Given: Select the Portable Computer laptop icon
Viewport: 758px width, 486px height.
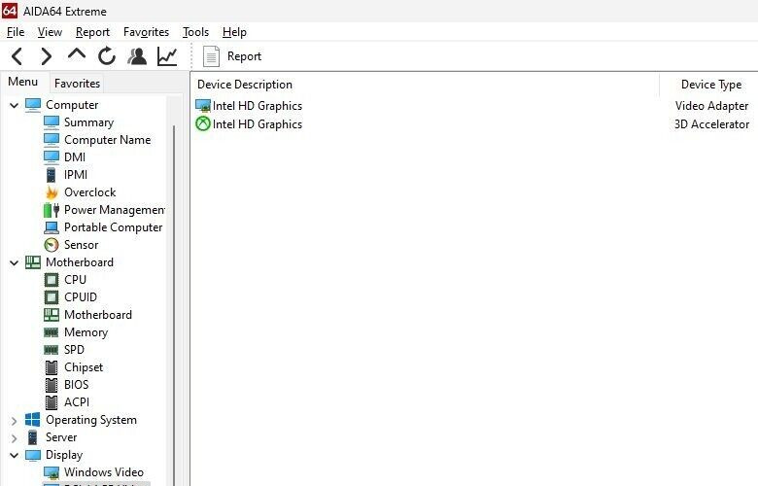Looking at the screenshot, I should 52,227.
